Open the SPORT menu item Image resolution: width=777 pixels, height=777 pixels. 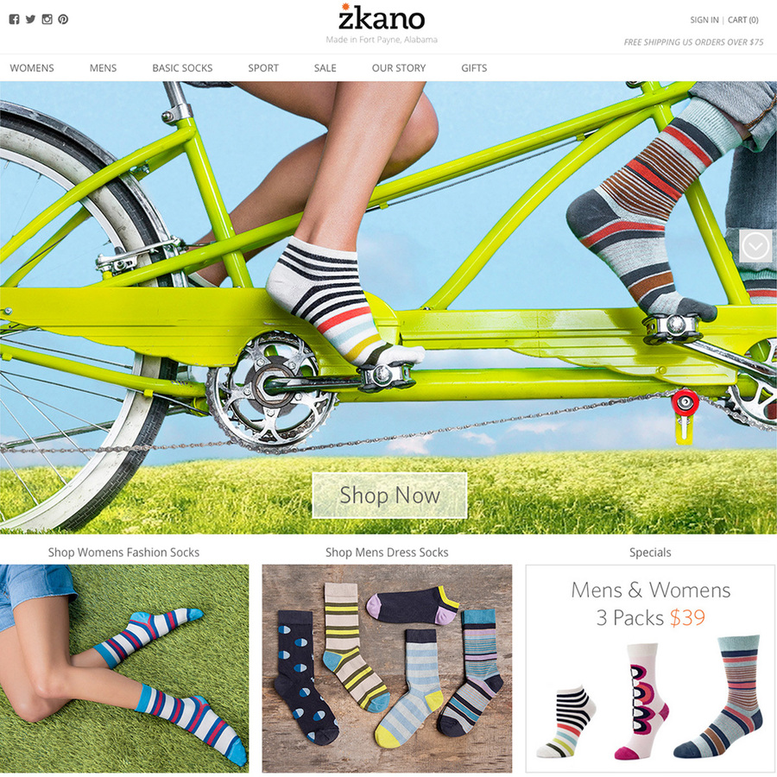tap(263, 68)
